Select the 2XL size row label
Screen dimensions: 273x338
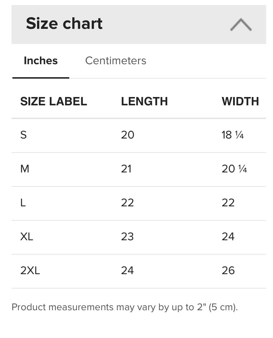tap(30, 271)
